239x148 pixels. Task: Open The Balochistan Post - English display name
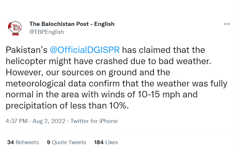pyautogui.click(x=72, y=24)
